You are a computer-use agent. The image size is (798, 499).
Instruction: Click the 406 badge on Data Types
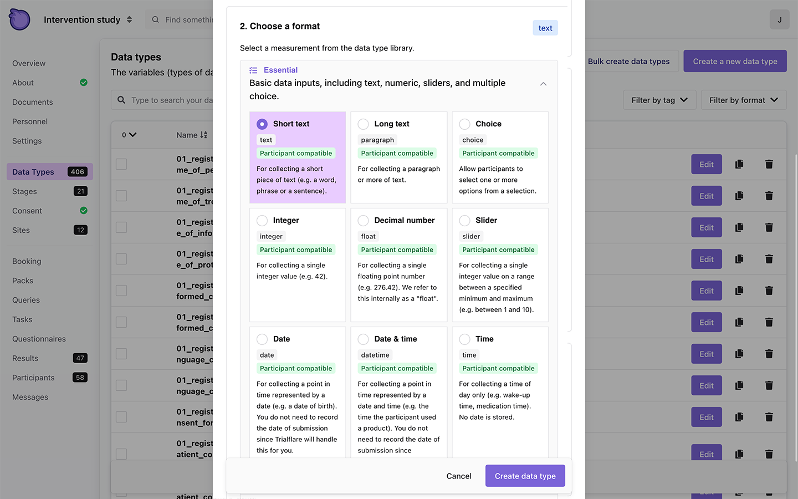78,172
